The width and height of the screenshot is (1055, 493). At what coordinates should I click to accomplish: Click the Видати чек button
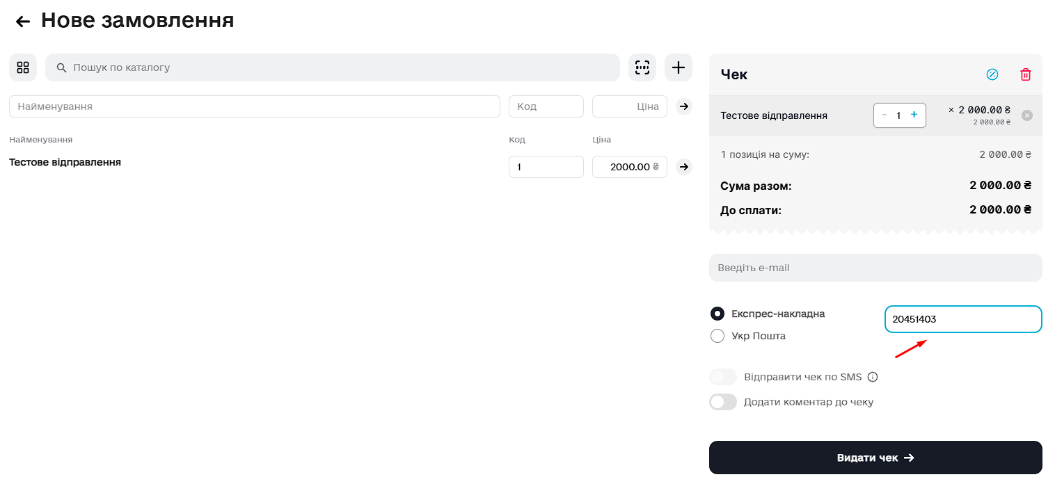tap(875, 458)
